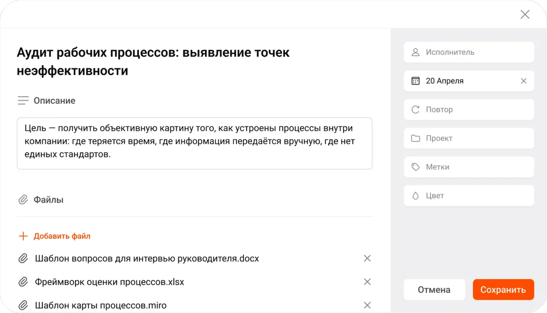Remove attachment Шаблон вопросов для интервью руководителя.docx
This screenshot has width=547, height=313.
pos(367,258)
